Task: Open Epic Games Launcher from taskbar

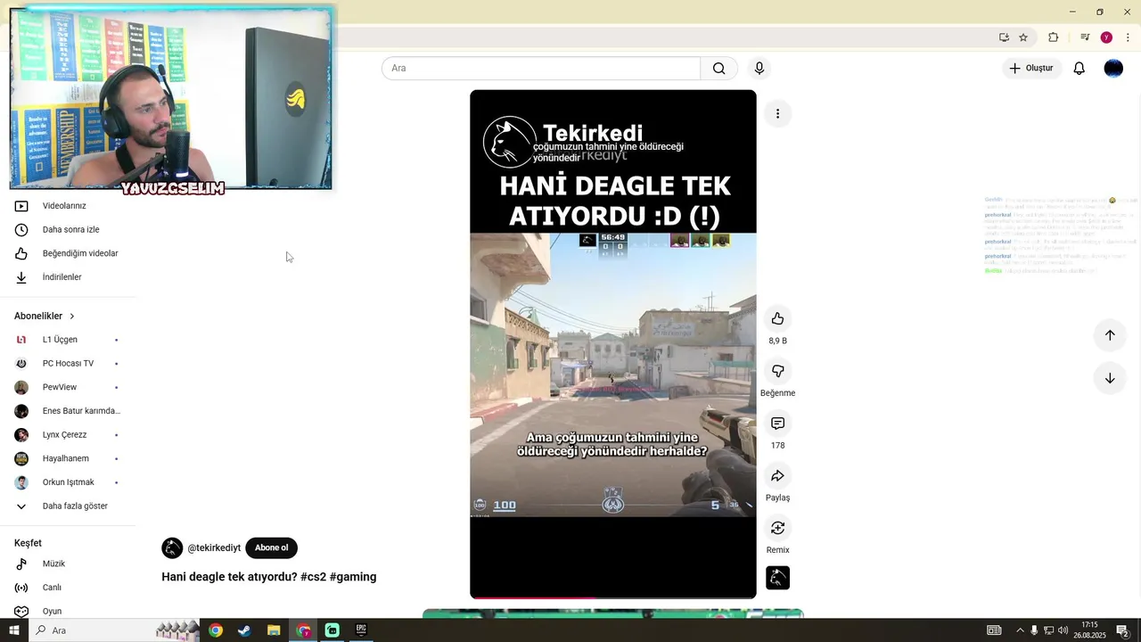Action: (x=361, y=630)
